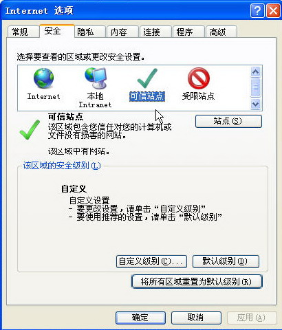This screenshot has height=330, width=282.
Task: Click the 默认级别(D) button
Action: pyautogui.click(x=226, y=261)
